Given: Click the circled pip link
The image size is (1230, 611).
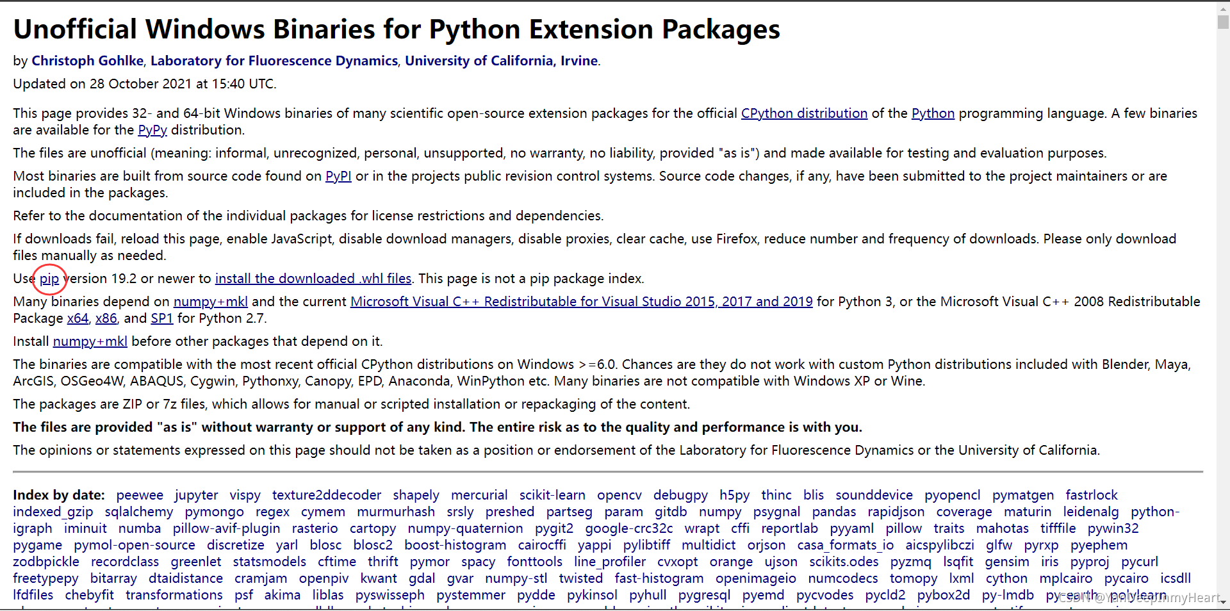Looking at the screenshot, I should coord(49,279).
